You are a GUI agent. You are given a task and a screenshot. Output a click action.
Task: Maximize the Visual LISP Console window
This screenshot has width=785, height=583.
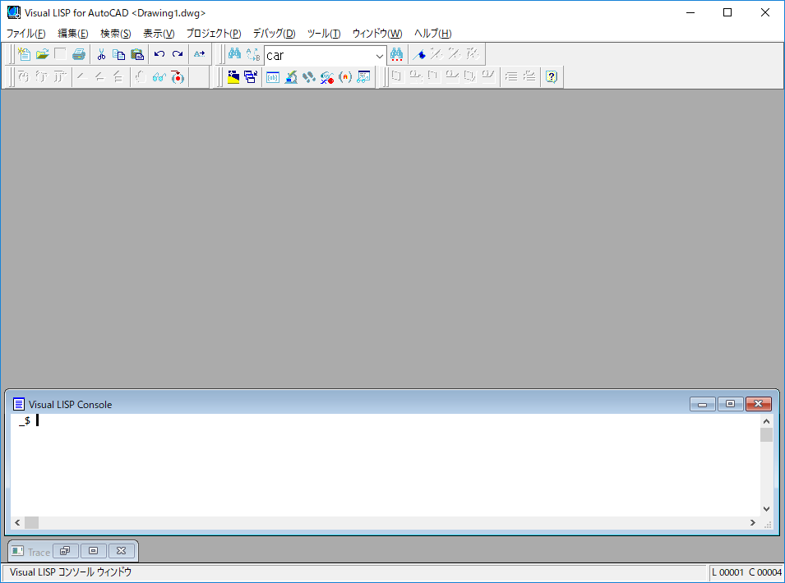coord(731,404)
